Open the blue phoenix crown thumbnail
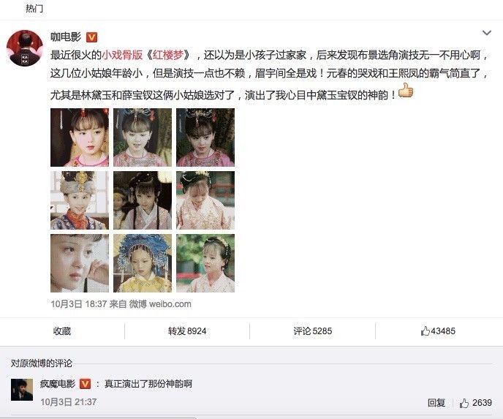Viewport: 503px width, 419px height. [143, 263]
